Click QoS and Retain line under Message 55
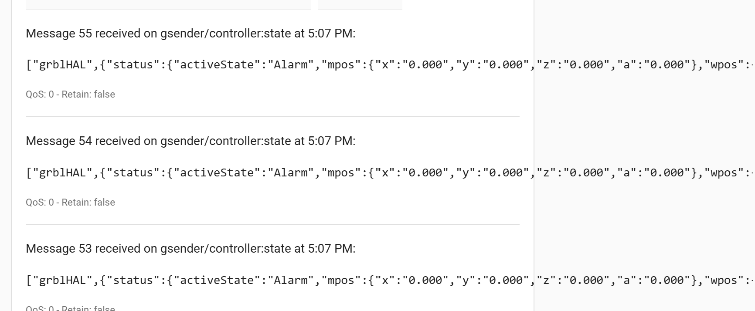 (70, 95)
